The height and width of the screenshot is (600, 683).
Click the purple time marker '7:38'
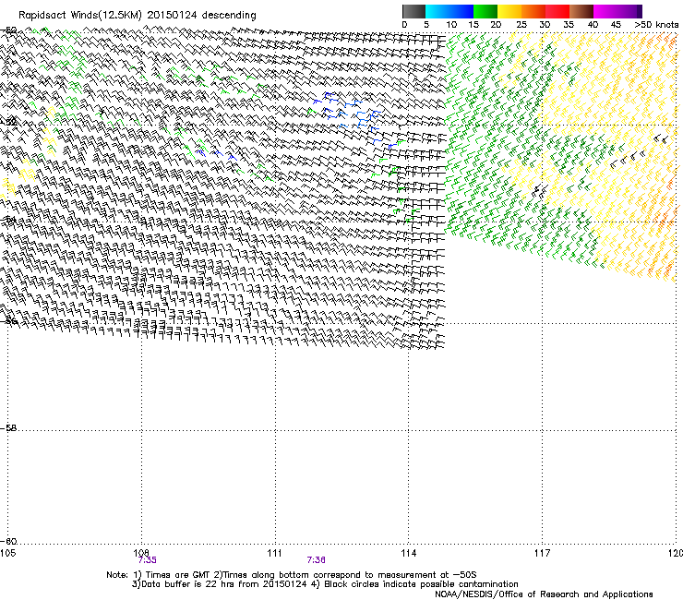pyautogui.click(x=317, y=560)
